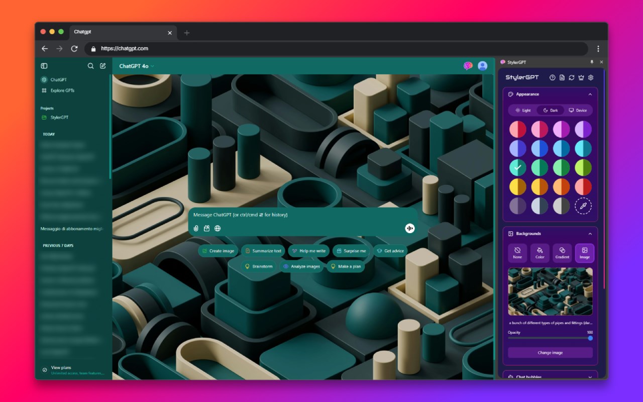The height and width of the screenshot is (402, 643).
Task: Expand the Chat bubbles section
Action: (590, 377)
